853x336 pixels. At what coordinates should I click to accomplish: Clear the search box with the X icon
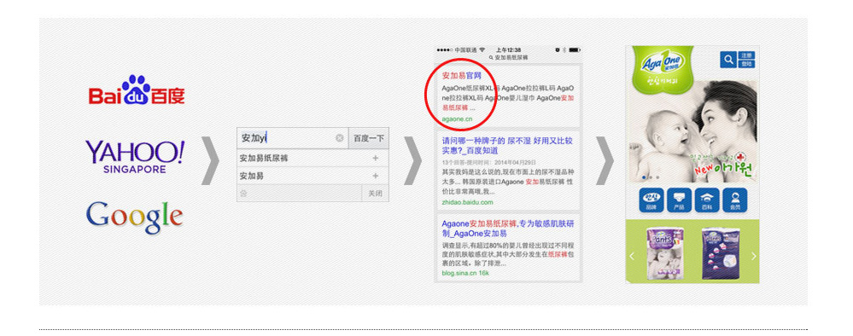(x=340, y=138)
